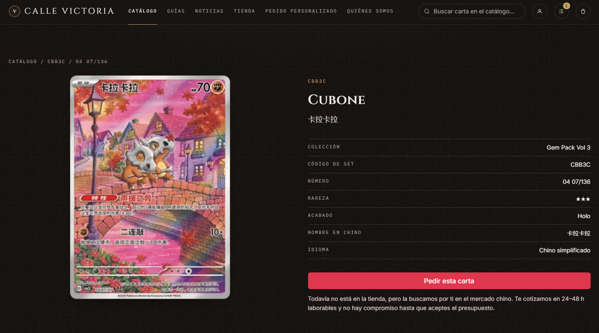Click the Cubone title heading

pos(336,99)
